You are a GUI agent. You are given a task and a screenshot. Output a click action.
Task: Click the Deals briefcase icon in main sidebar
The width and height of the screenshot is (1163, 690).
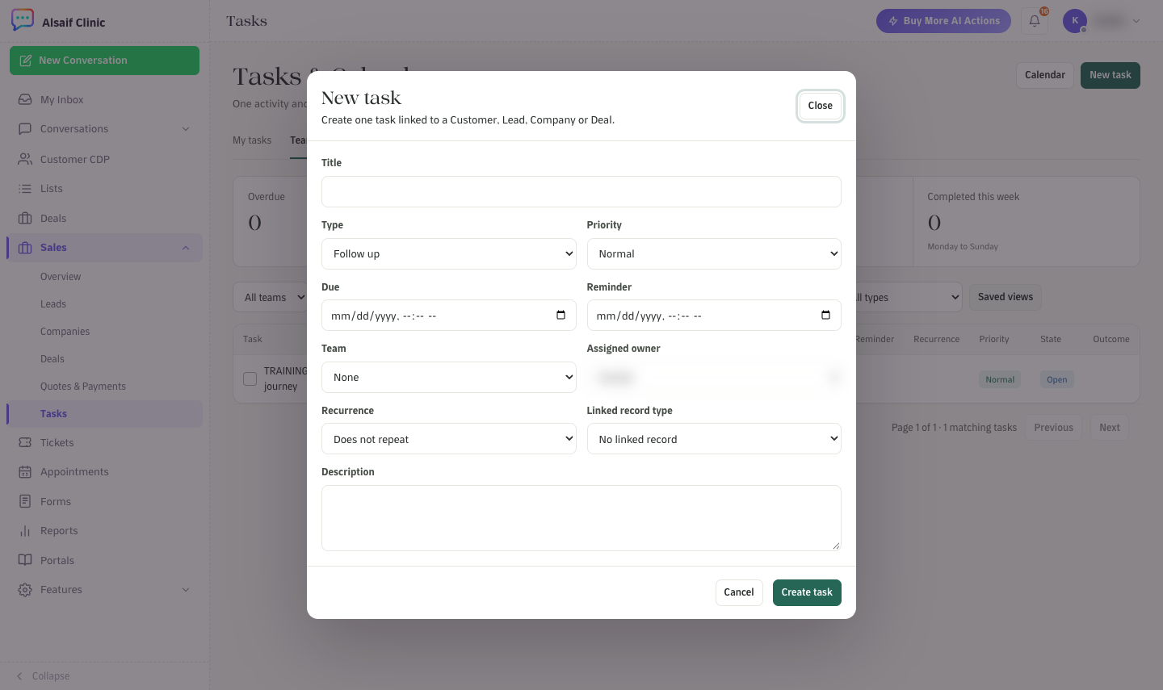[x=25, y=218]
